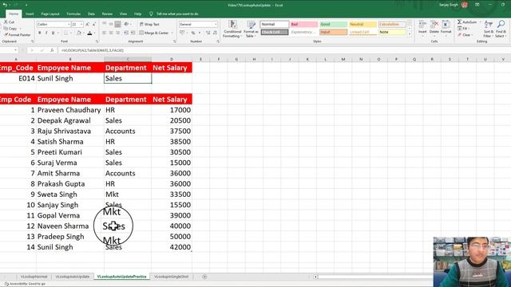Screen dimensions: 511x287
Task: Click the Copy command
Action: coord(10,29)
